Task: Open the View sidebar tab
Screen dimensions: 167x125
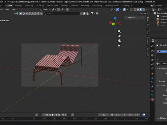Action: click(x=148, y=32)
